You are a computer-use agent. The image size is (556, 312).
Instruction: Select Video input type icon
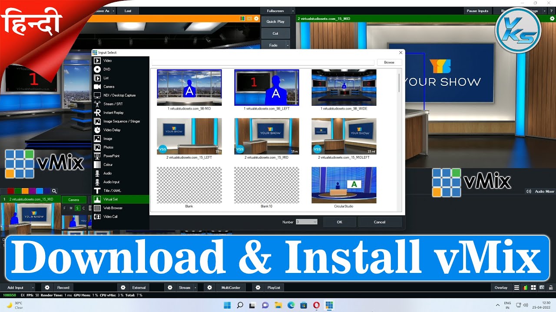tap(97, 61)
